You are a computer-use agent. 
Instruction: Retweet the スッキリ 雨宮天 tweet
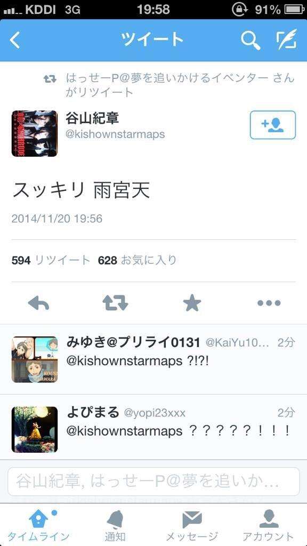(115, 303)
